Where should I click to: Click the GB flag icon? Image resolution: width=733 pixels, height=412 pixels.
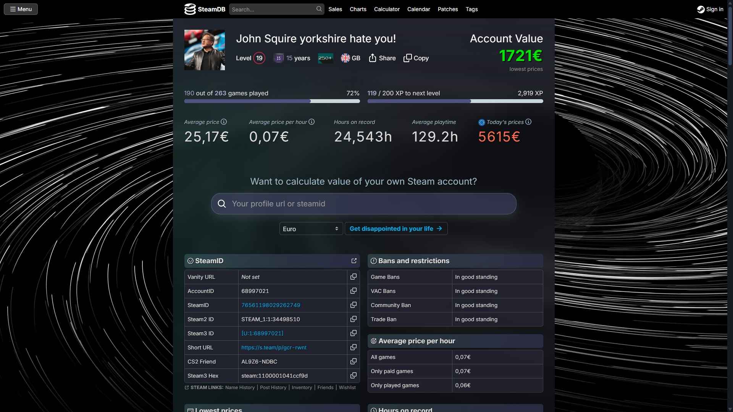click(345, 58)
